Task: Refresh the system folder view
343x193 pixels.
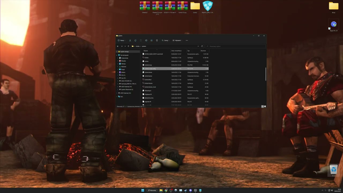Action: [202, 46]
